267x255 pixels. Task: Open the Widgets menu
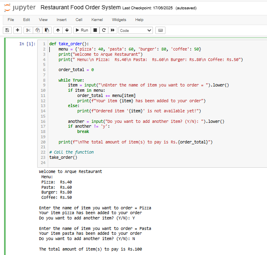coord(119,20)
